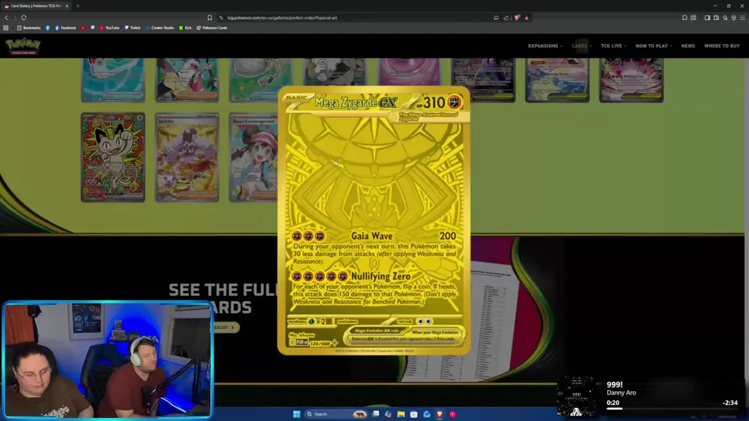This screenshot has width=749, height=421.
Task: Open the Jacinthe card thumbnail
Action: [187, 158]
